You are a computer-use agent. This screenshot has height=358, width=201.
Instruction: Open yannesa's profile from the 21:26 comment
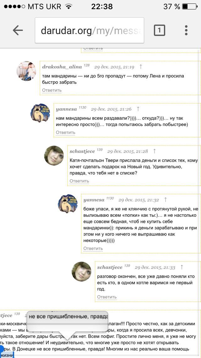(66, 109)
